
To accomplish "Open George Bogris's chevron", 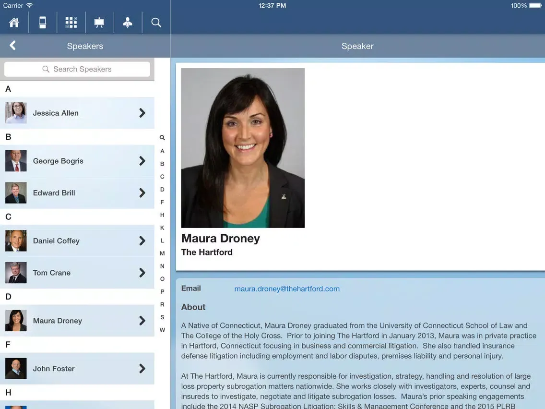I will 142,161.
